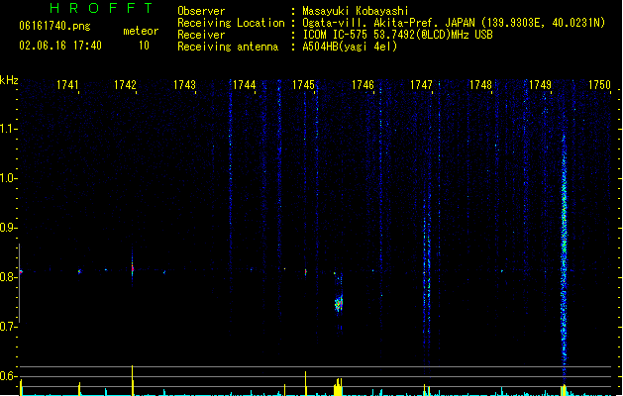Select the ICOM IC-575 53.7492 MHz USB text

(398, 35)
